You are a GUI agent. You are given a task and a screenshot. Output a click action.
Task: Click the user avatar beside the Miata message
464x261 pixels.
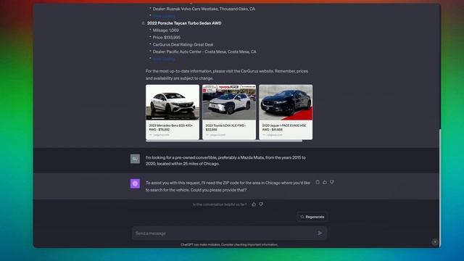(136, 159)
